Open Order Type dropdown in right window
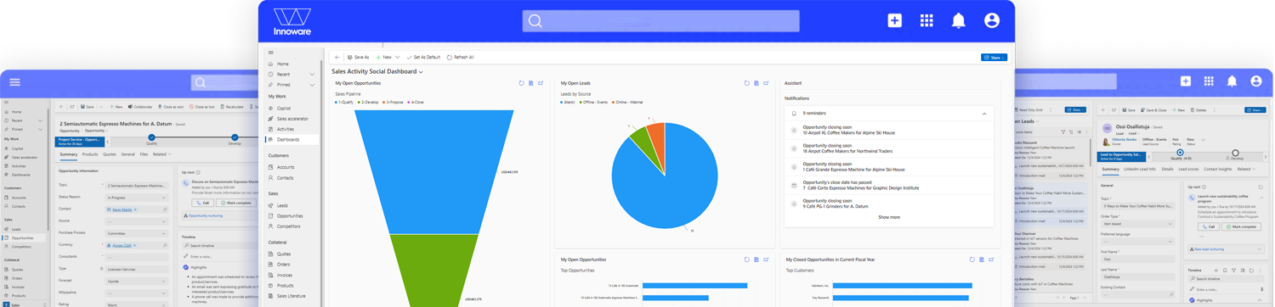The image size is (1275, 307). tap(1137, 224)
